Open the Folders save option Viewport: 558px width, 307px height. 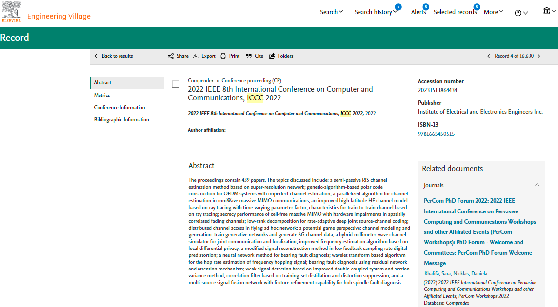(272, 56)
